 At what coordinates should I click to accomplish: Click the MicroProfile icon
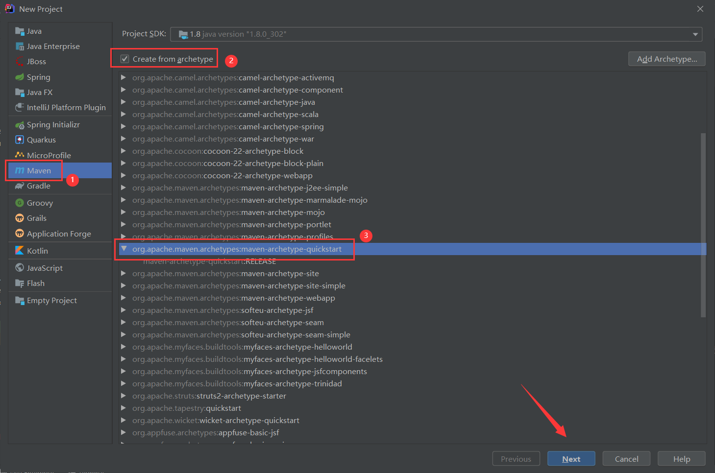coord(20,155)
